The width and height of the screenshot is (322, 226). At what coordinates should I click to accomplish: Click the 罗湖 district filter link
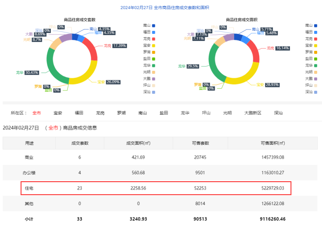point(121,113)
